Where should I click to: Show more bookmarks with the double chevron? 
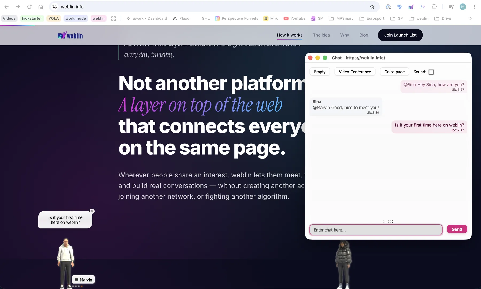[x=470, y=18]
